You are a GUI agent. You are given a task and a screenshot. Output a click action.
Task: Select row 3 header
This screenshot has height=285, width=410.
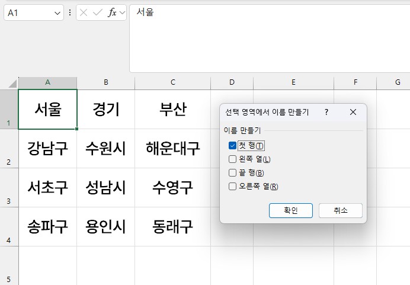point(9,188)
